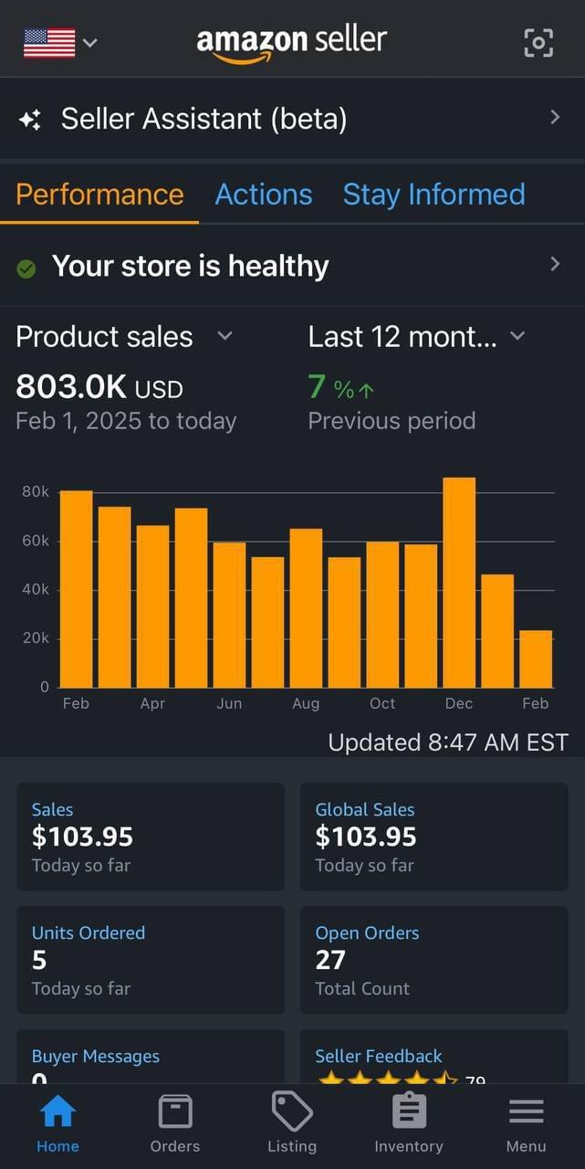Screen dimensions: 585x1169
Task: Open the Global Sales card
Action: [434, 837]
